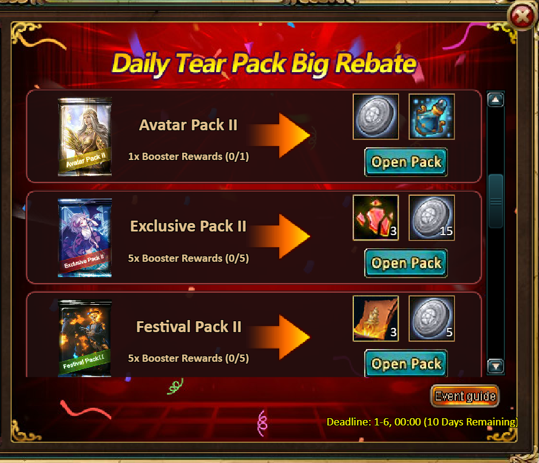Click the orange arrow beside Exclusive Pack II
The image size is (539, 463).
coord(279,236)
